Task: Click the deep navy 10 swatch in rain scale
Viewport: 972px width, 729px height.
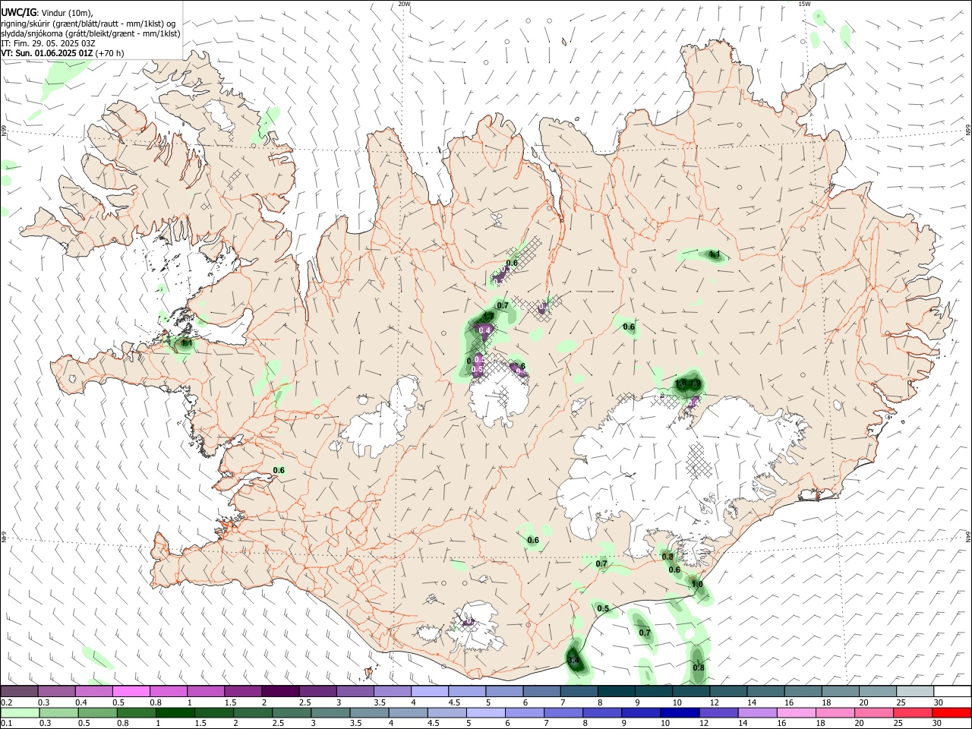Action: tap(679, 713)
